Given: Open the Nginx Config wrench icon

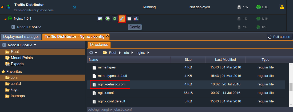Looking at the screenshot, I should (x=122, y=19).
